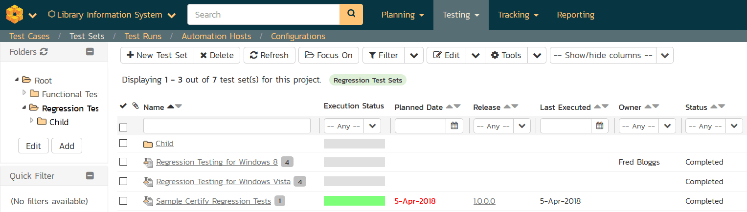747x212 pixels.
Task: Collapse the Regression Test folder node
Action: click(24, 107)
